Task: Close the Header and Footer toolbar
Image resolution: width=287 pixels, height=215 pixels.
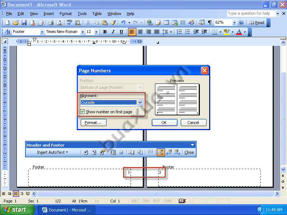Action: click(x=189, y=152)
